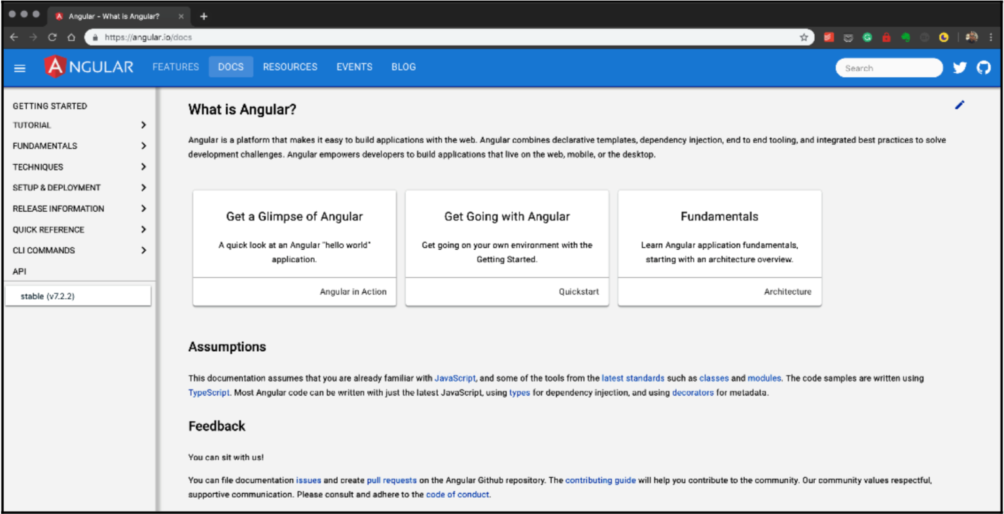Expand the QUICK REFERENCE section
This screenshot has width=1004, height=514.
[79, 230]
